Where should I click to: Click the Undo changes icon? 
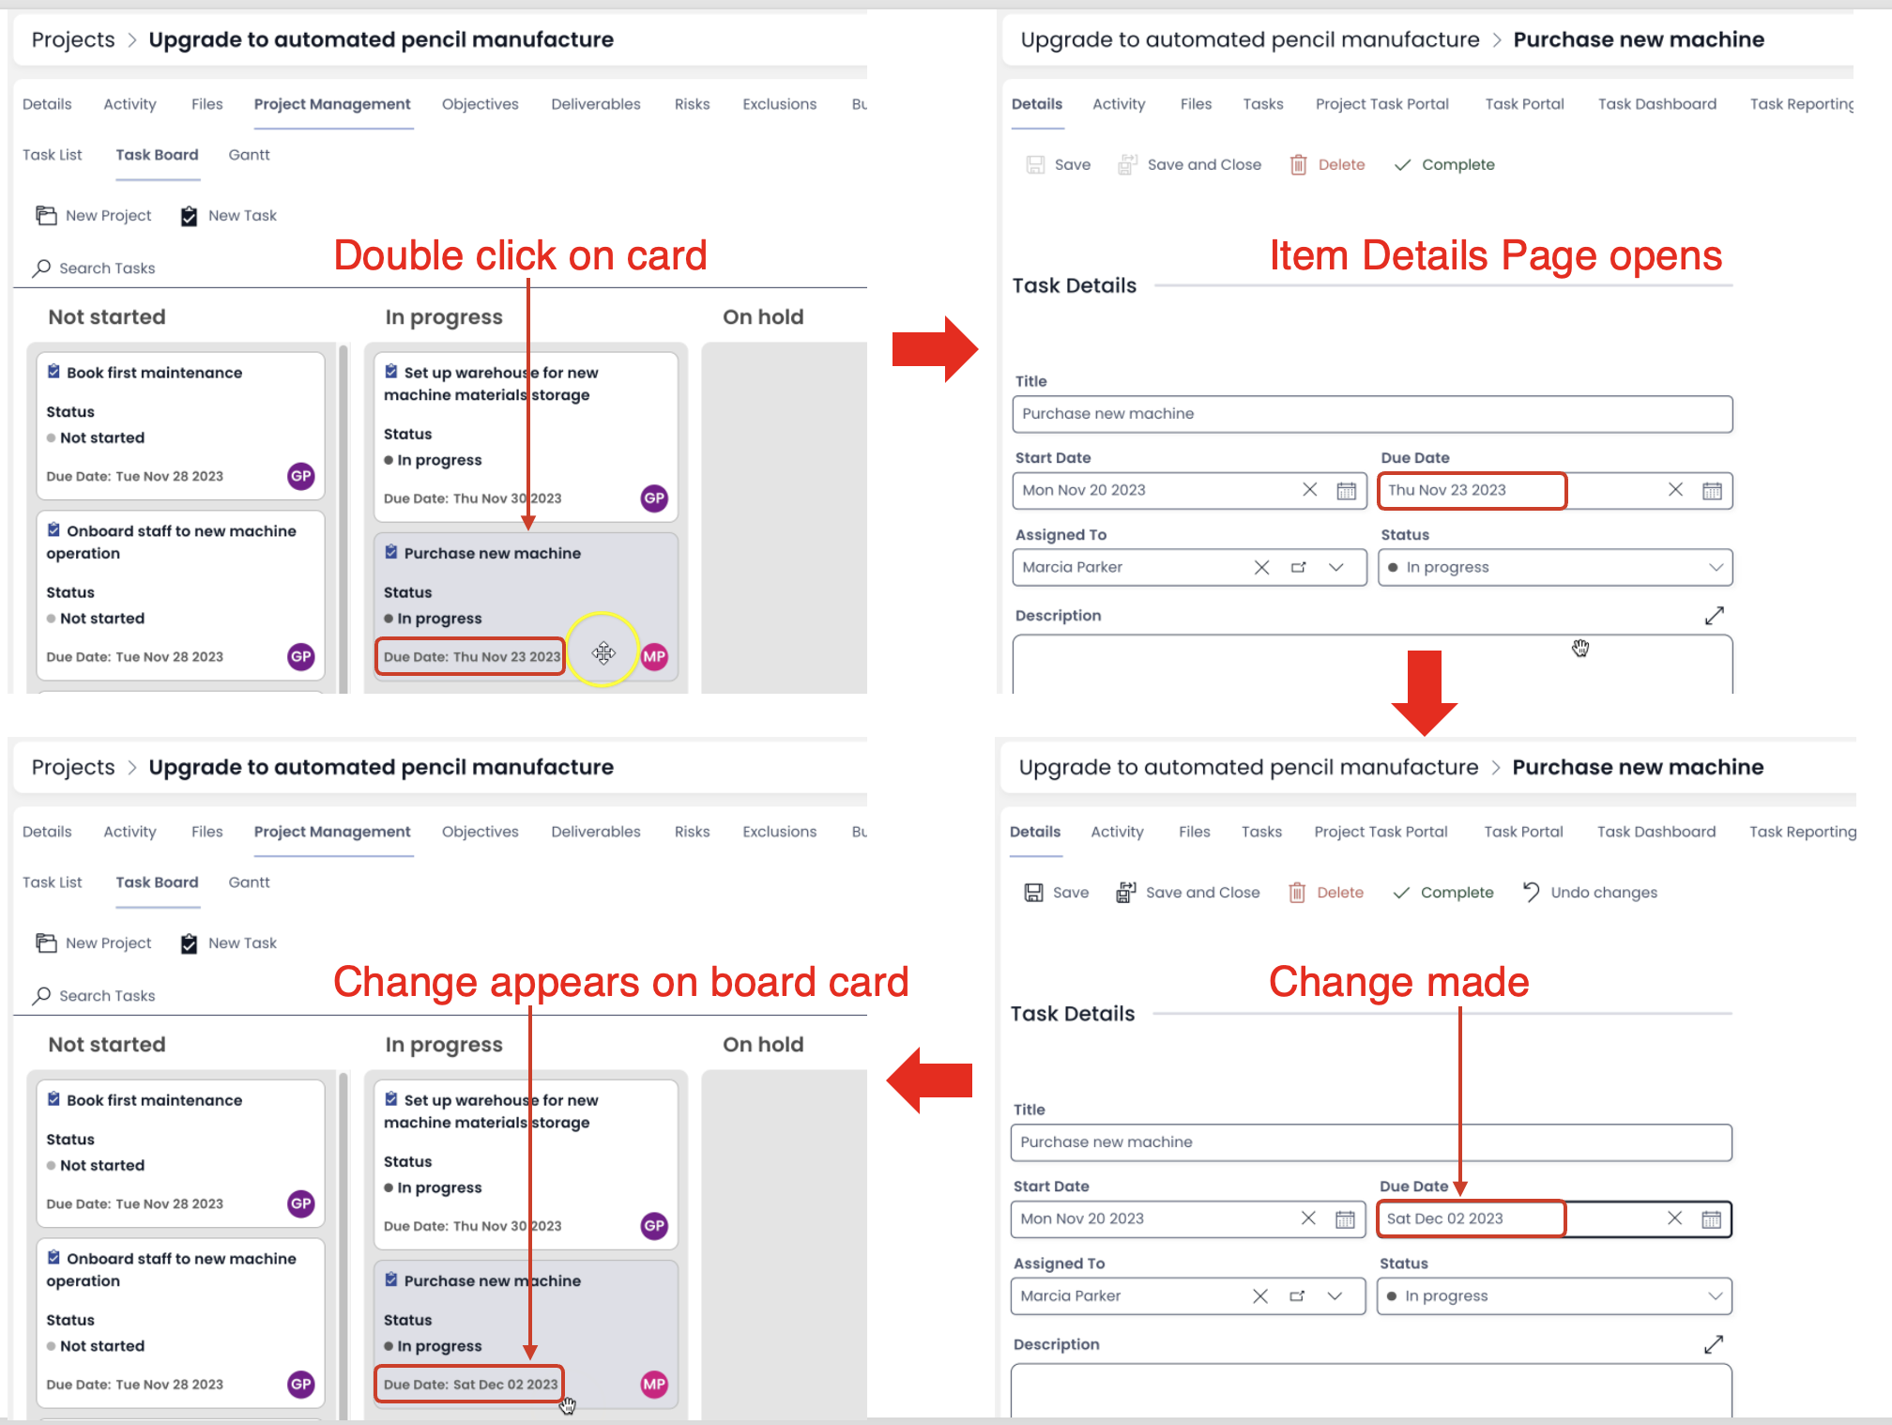pos(1530,891)
